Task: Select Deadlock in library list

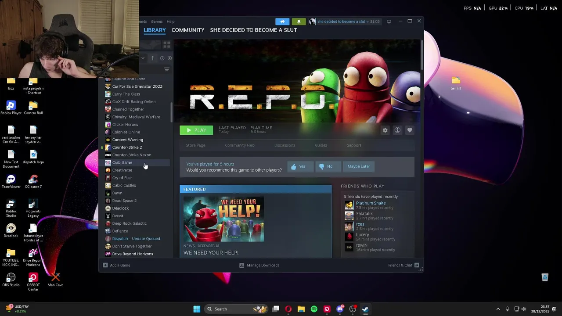Action: 137,208
